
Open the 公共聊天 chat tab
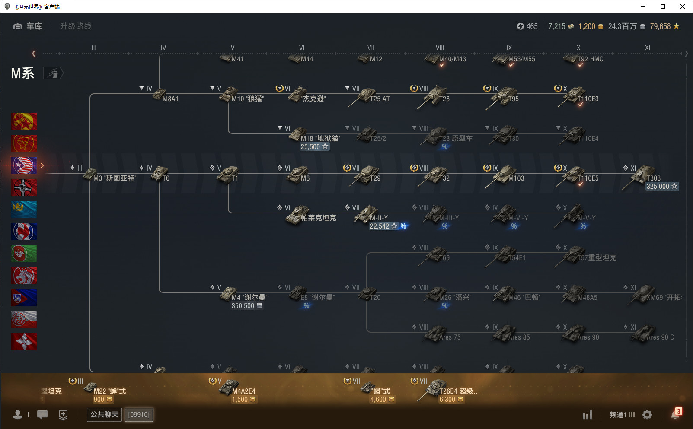pos(104,415)
